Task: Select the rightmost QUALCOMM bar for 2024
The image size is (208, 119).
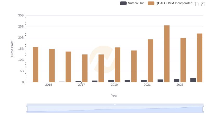Action: (x=199, y=58)
